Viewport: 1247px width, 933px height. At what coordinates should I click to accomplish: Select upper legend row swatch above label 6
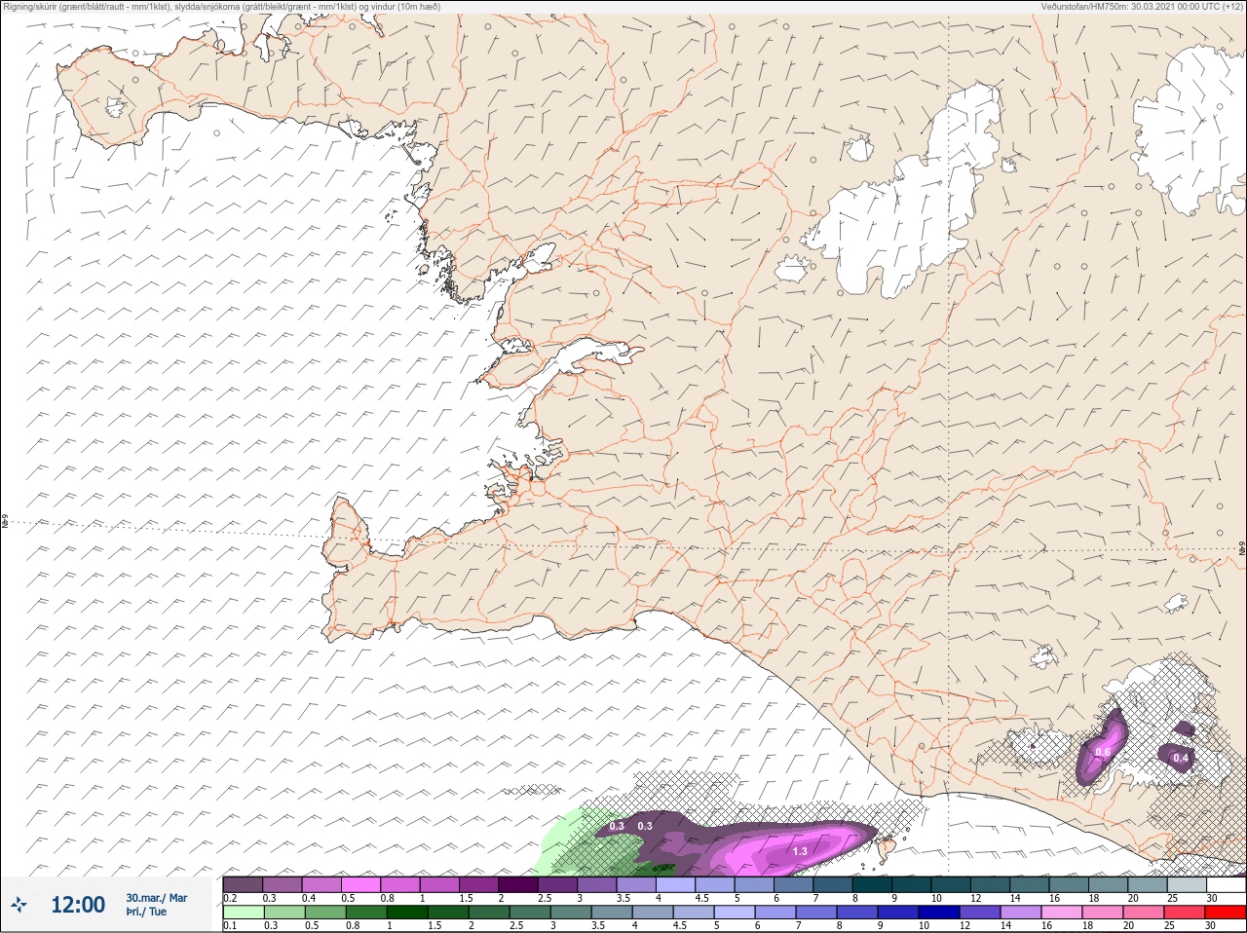pos(794,884)
